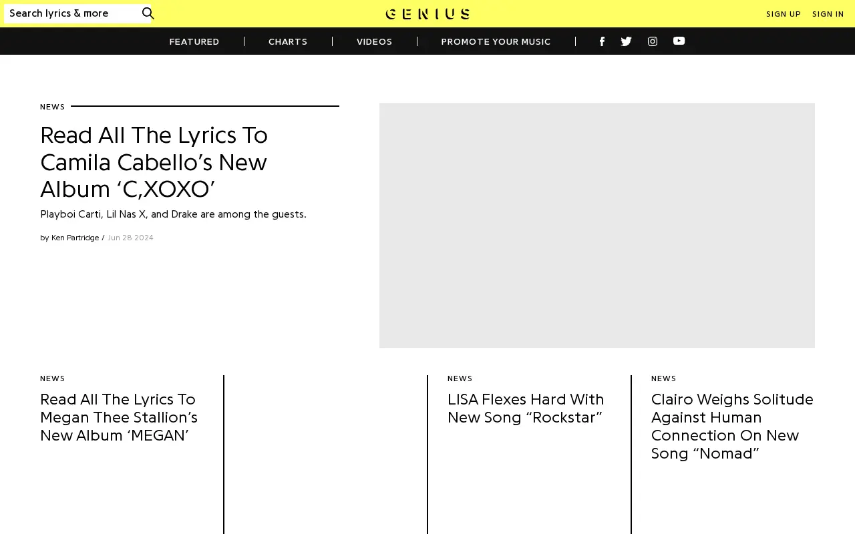Read the Megan Thee Stallion MEGAN lyrics article

(x=119, y=418)
